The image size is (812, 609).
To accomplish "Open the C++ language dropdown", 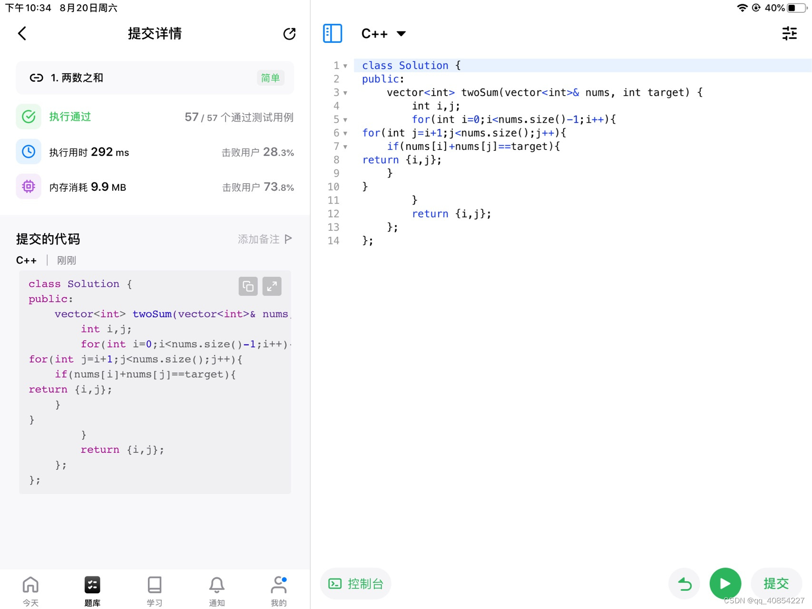I will [383, 34].
